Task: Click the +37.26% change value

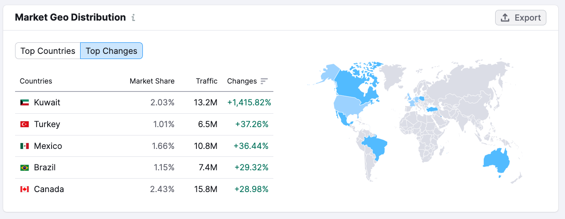Action: (252, 124)
